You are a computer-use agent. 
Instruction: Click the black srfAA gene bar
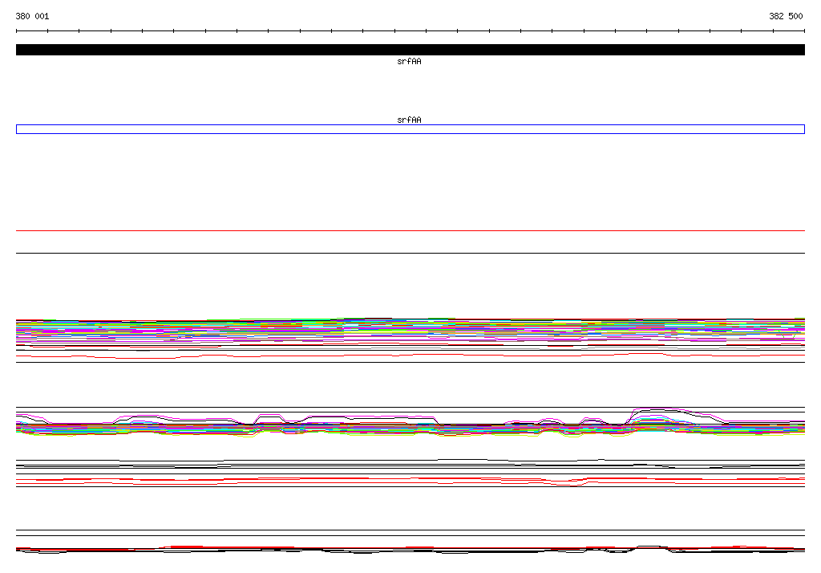(x=410, y=50)
